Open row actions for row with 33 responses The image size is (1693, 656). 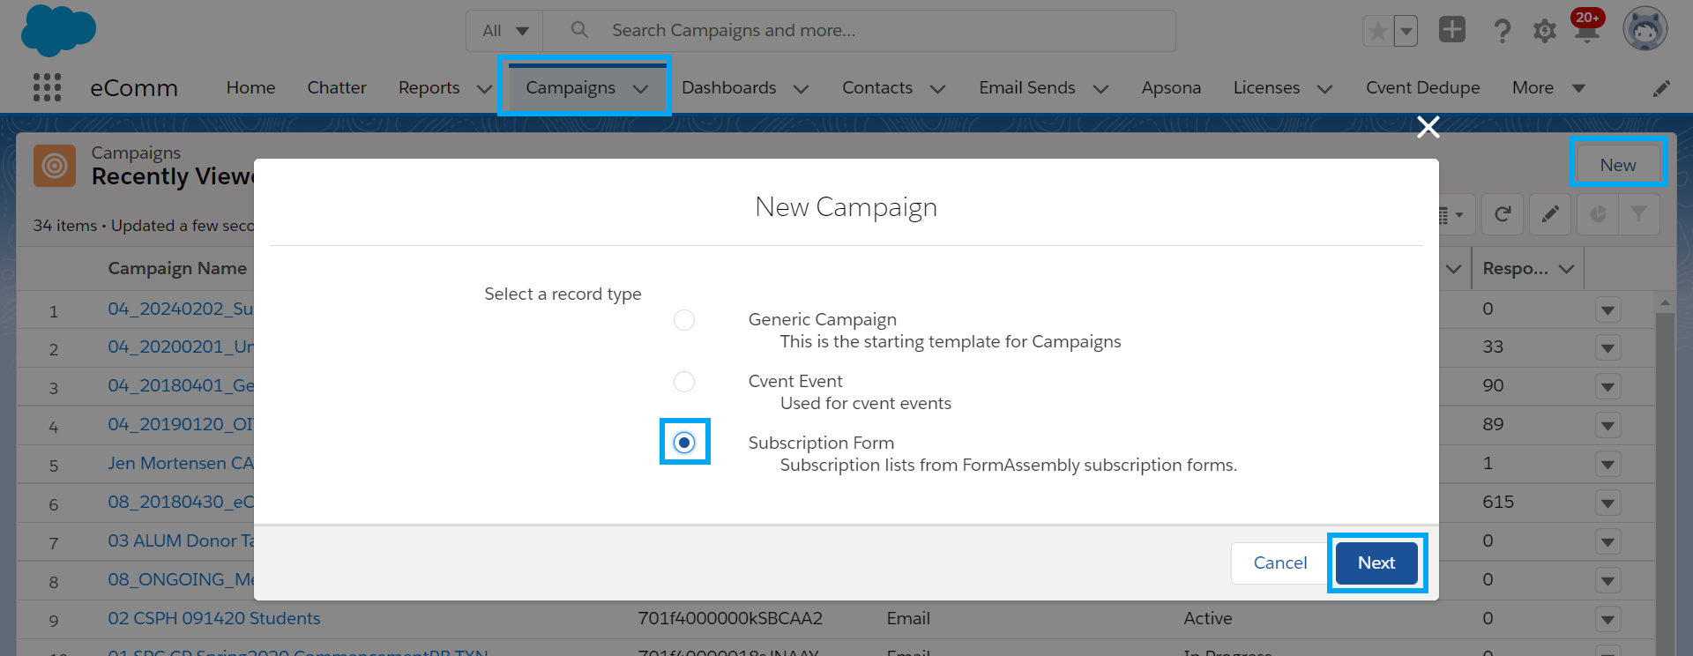(1607, 348)
